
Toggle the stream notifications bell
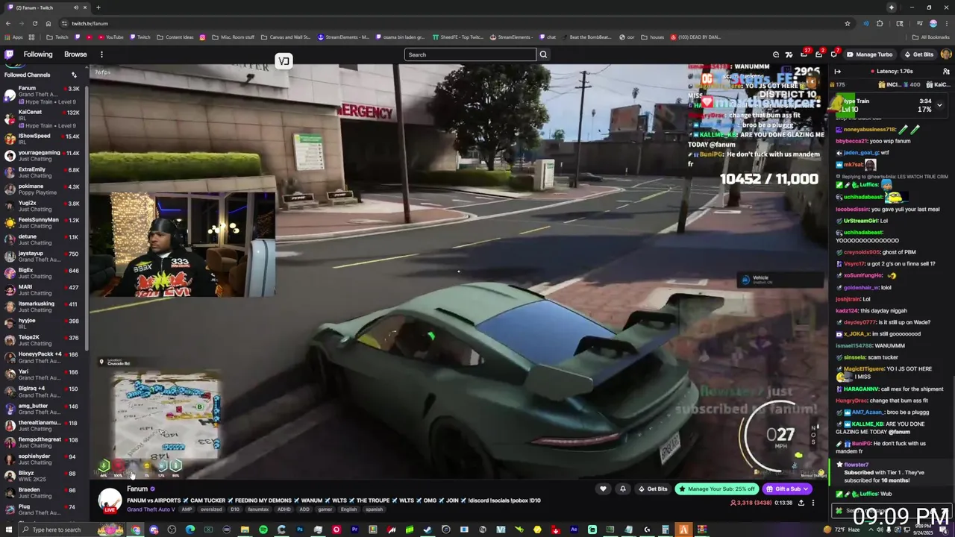tap(622, 489)
